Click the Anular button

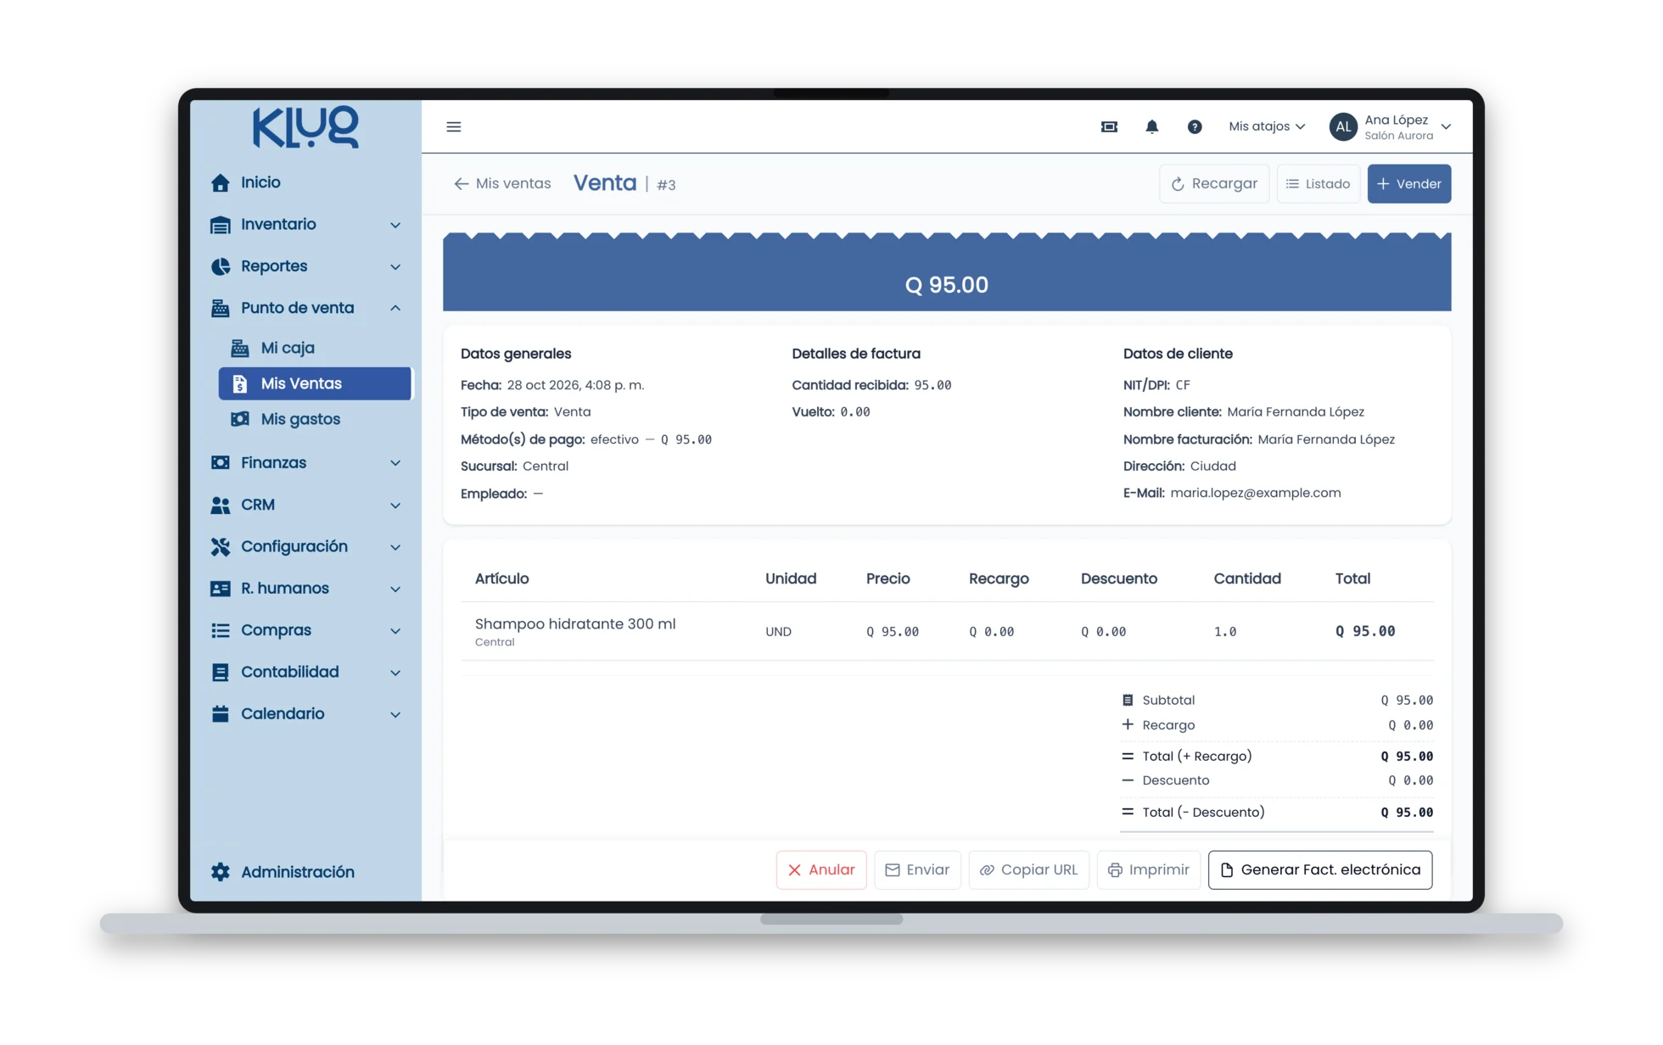coord(820,869)
